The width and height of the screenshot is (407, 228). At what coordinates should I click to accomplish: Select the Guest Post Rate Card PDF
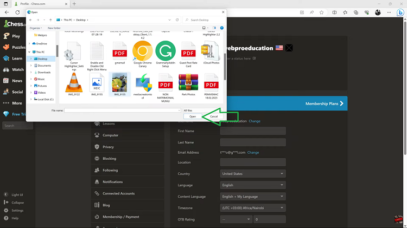pyautogui.click(x=188, y=54)
